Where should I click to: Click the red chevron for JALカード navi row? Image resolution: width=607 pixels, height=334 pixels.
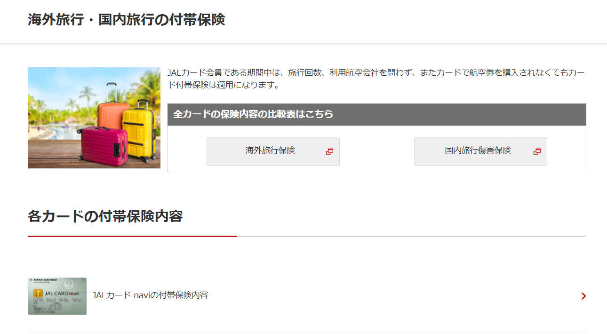[x=583, y=296]
